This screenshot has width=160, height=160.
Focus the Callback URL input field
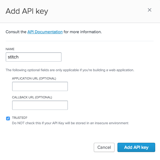[x=40, y=105]
